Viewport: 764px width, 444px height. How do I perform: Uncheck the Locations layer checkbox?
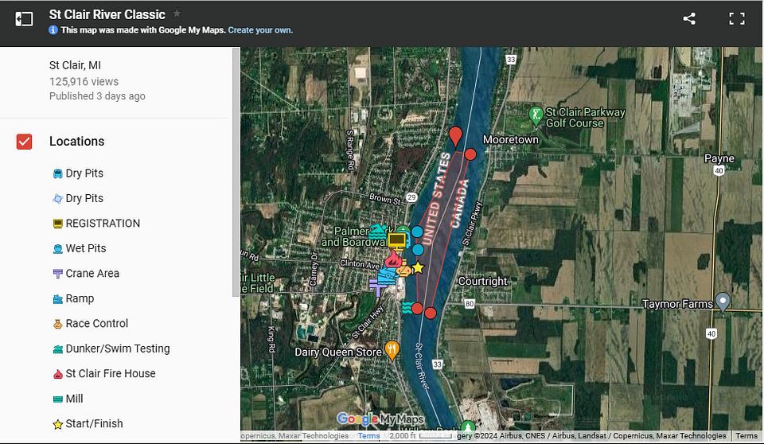click(25, 142)
